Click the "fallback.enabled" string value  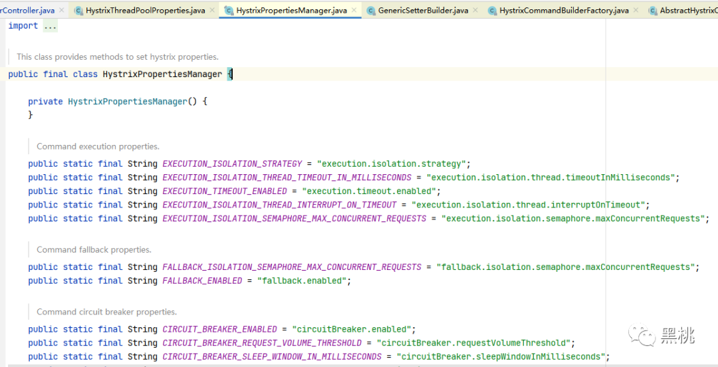(x=302, y=281)
